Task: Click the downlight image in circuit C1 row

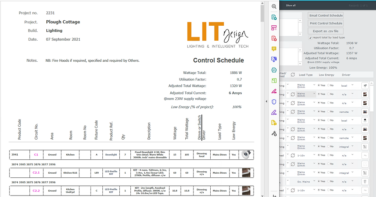Action: tap(246, 154)
